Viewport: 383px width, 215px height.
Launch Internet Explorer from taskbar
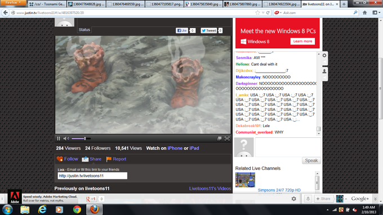click(x=42, y=209)
